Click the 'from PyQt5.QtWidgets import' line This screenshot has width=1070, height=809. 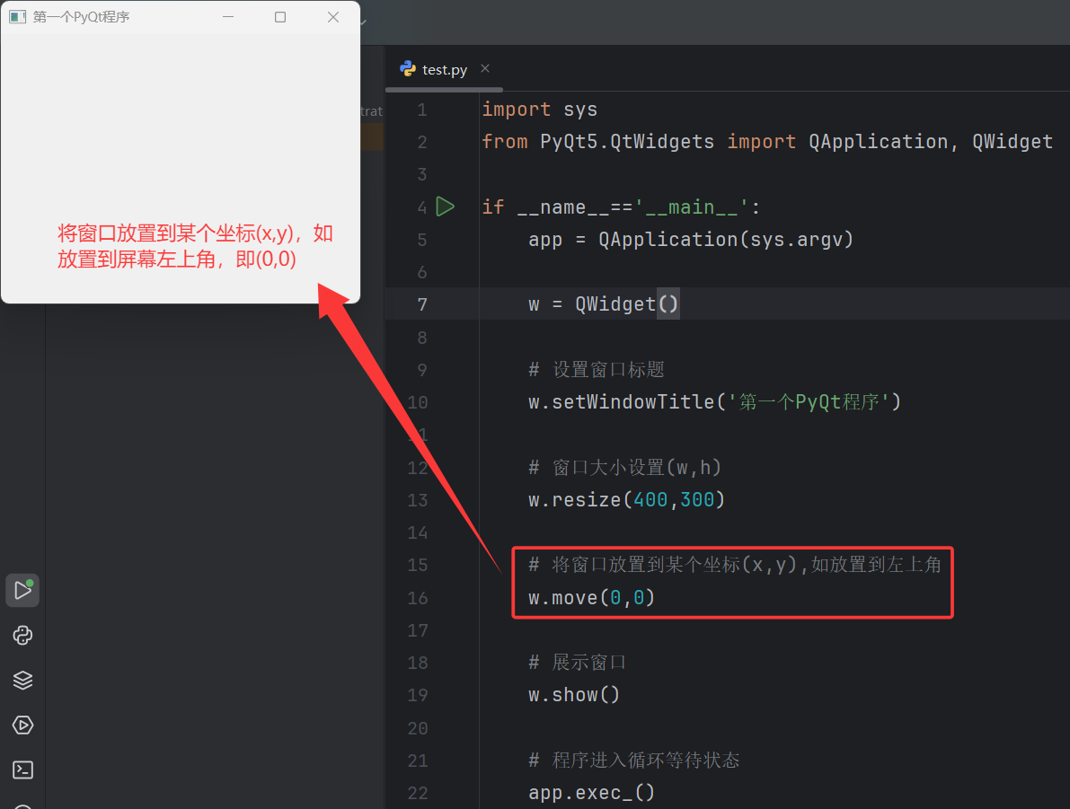tap(767, 142)
